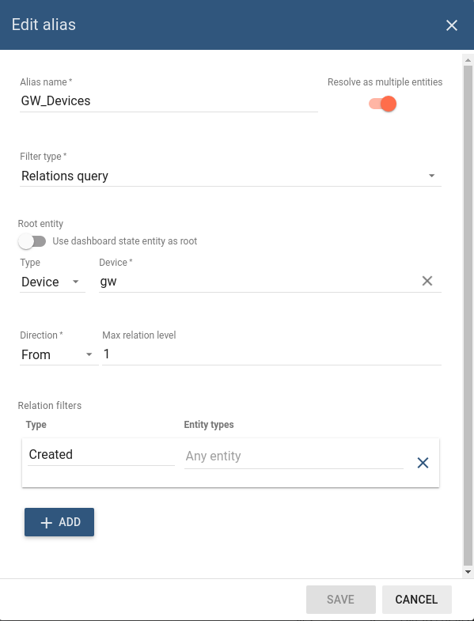Viewport: 474px width, 621px height.
Task: Click the plus icon on Add button
Action: 47,522
